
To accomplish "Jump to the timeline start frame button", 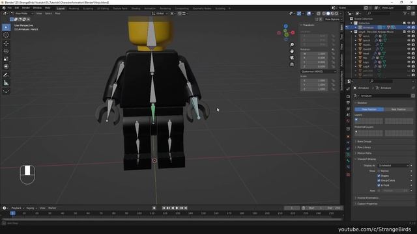I will click(x=164, y=208).
